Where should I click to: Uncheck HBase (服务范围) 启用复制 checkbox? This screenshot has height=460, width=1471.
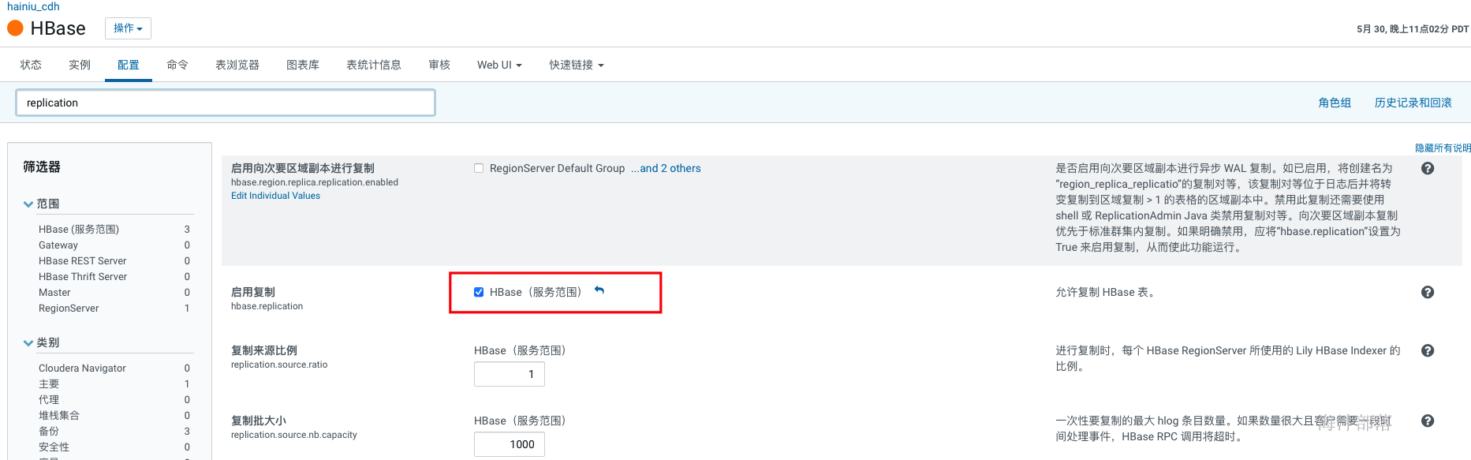[479, 292]
